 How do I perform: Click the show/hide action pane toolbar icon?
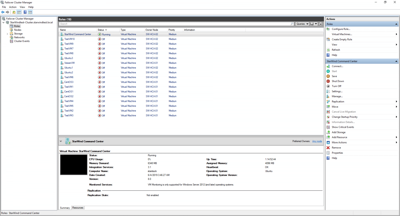30,12
